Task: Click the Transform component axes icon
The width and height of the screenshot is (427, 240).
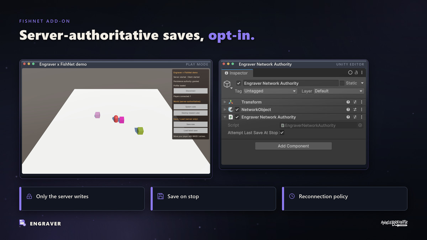Action: (x=231, y=102)
